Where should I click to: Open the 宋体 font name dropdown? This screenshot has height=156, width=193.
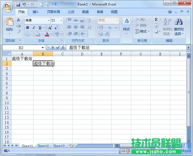(x=48, y=21)
